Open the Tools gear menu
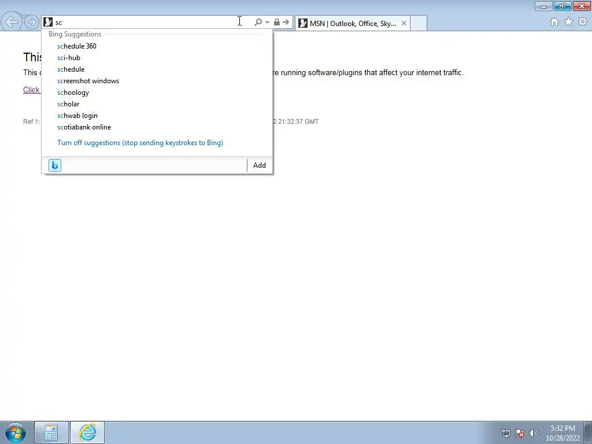592x444 pixels. click(x=583, y=22)
